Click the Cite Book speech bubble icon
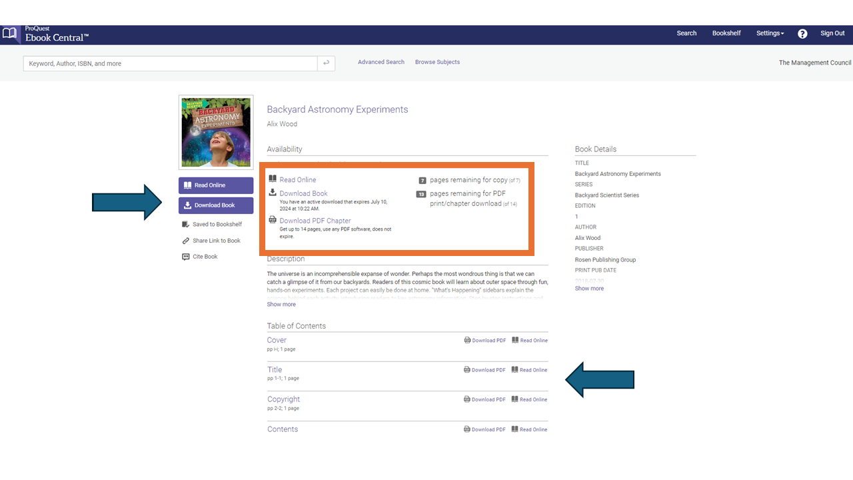The width and height of the screenshot is (853, 480). 186,257
